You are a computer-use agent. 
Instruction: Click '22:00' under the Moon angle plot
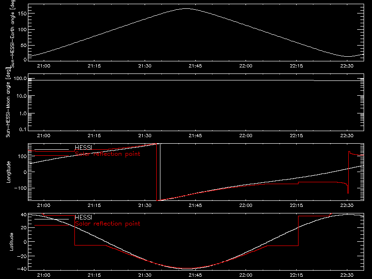(246, 136)
